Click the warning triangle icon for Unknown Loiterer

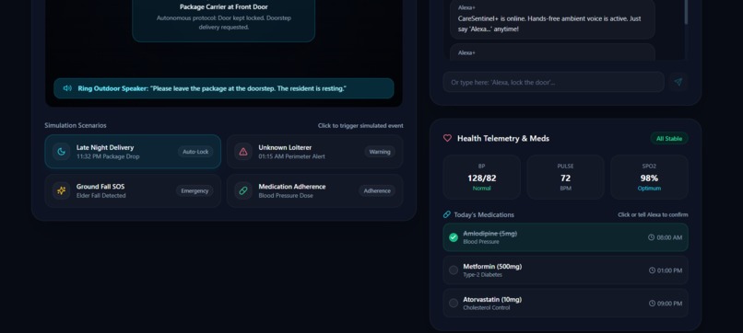click(243, 152)
